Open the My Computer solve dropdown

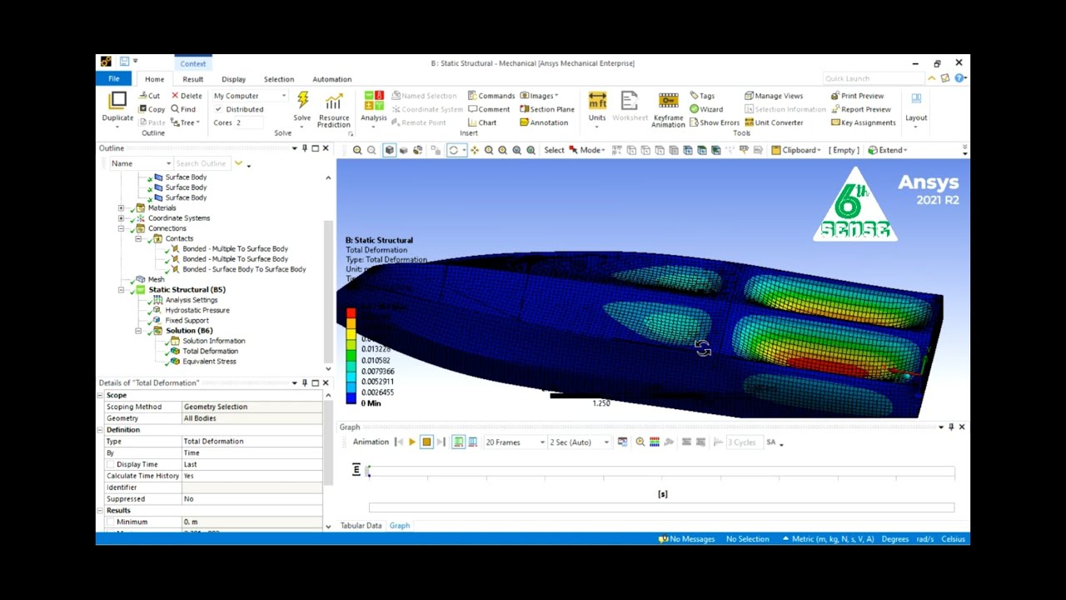[x=250, y=96]
